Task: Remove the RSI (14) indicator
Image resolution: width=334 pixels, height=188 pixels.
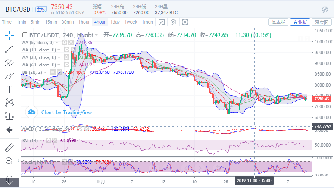Action: pyautogui.click(x=55, y=140)
